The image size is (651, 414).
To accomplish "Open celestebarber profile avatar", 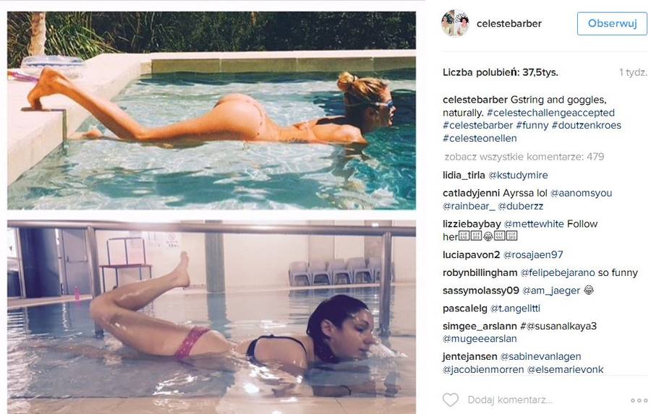I will tap(456, 23).
